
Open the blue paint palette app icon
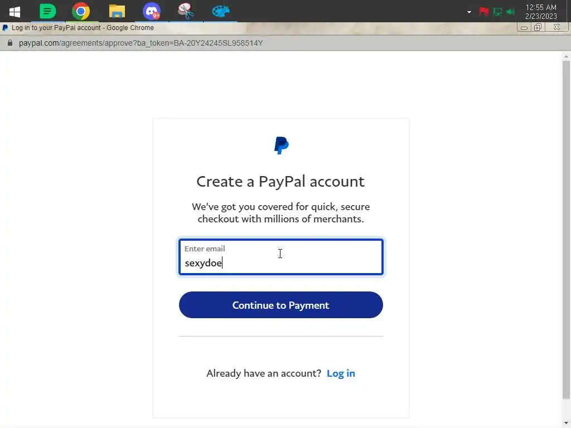[x=221, y=11]
